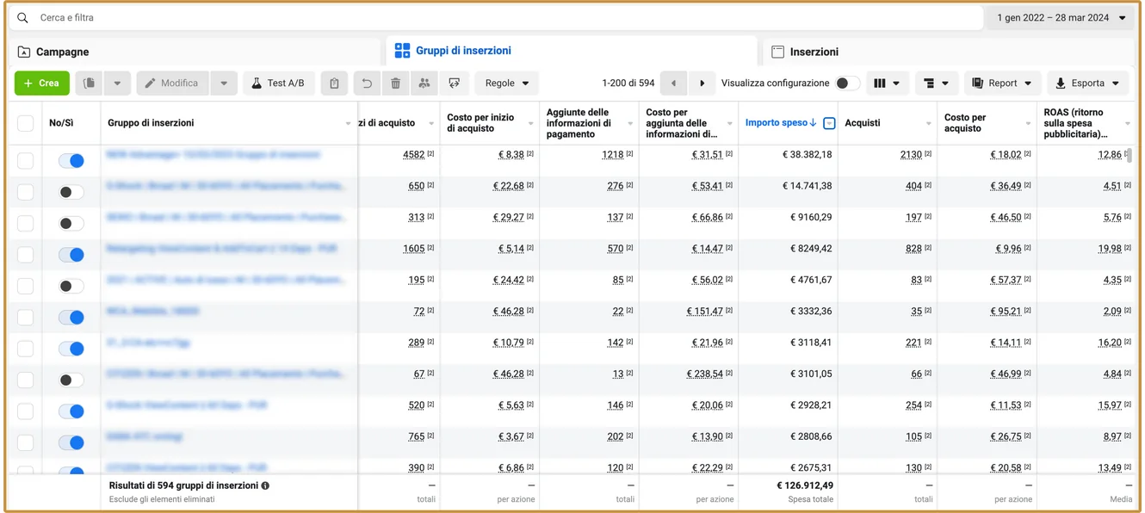Viewport: 1145px width, 513px height.
Task: Open Acquisti column header arrow
Action: tap(928, 124)
